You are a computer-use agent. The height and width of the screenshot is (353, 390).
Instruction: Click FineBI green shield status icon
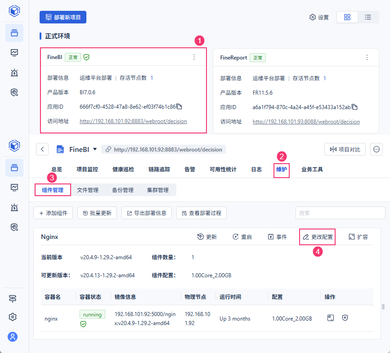pos(86,57)
